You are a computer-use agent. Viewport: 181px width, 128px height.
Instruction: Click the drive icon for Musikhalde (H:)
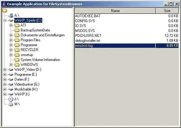(11, 89)
